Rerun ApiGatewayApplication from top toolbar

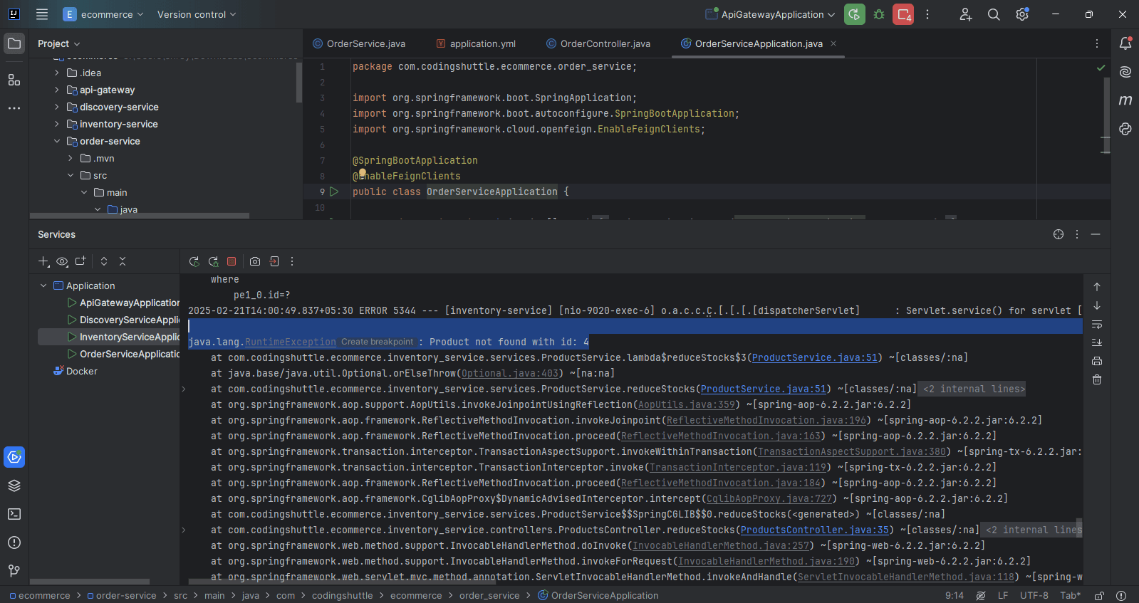[x=855, y=14]
